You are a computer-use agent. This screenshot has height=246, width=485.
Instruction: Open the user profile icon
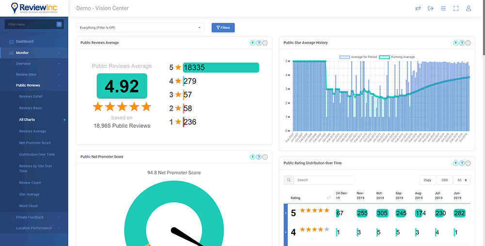coord(469,8)
